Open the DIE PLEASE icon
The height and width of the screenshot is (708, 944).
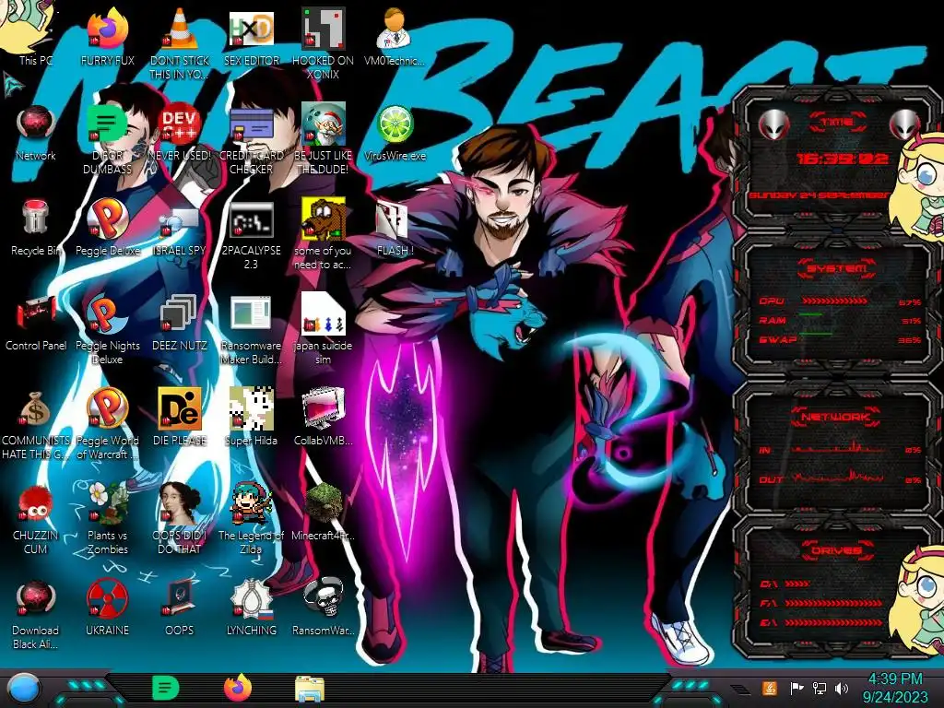pyautogui.click(x=179, y=418)
